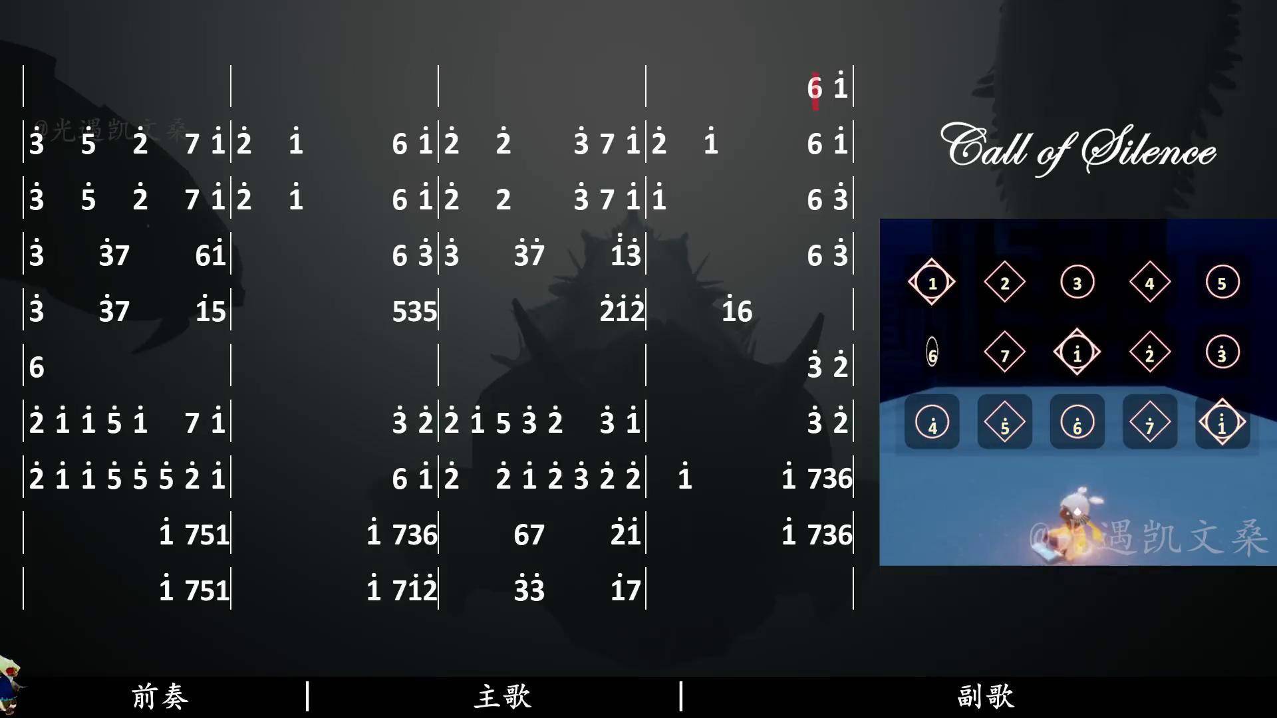The height and width of the screenshot is (718, 1277).
Task: Select note button 1 in diamond grid
Action: [x=931, y=281]
